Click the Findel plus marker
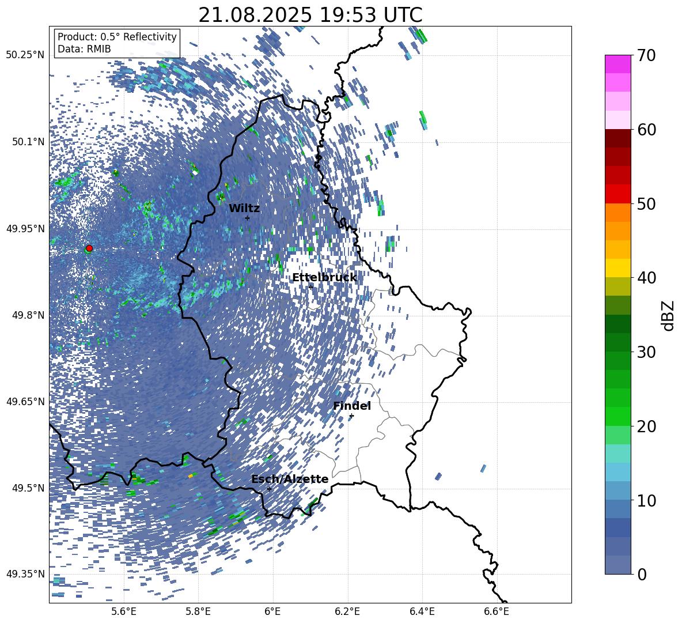Screen dimensions: 682x623 (351, 416)
